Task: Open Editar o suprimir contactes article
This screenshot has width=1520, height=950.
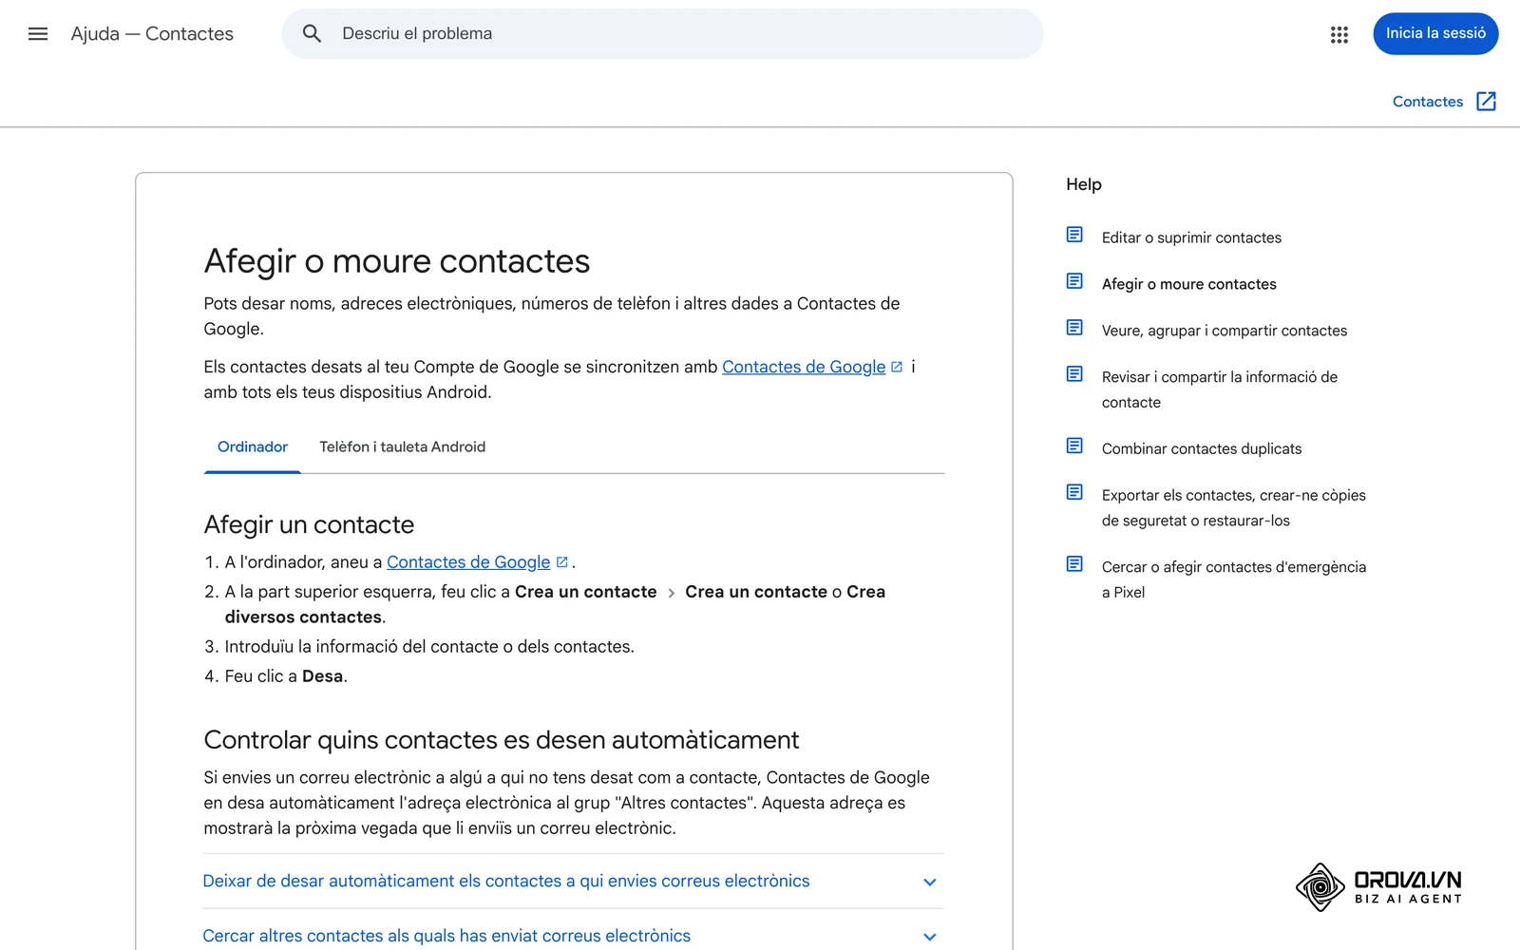Action: tap(1191, 237)
